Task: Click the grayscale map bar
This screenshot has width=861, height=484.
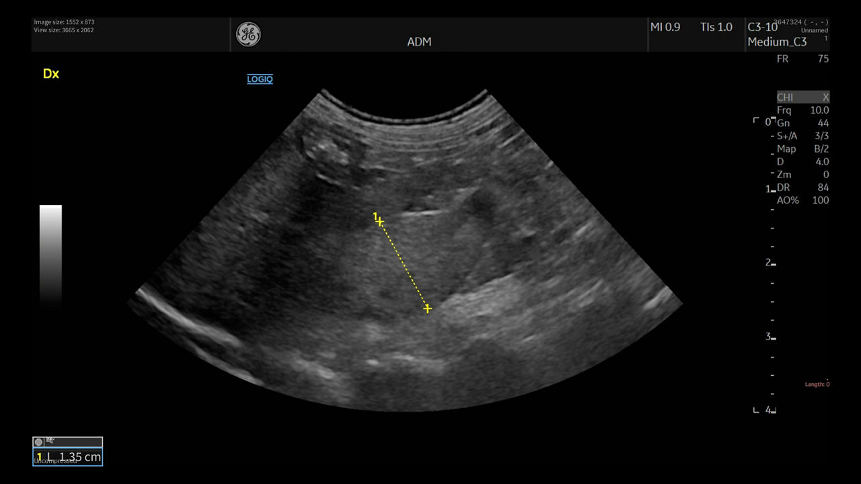Action: (x=50, y=256)
